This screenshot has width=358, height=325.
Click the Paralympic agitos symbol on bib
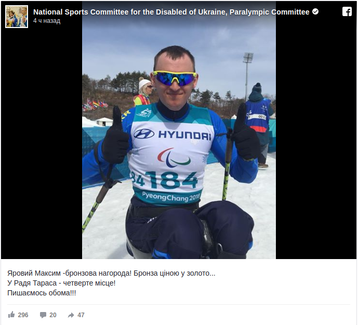174,158
